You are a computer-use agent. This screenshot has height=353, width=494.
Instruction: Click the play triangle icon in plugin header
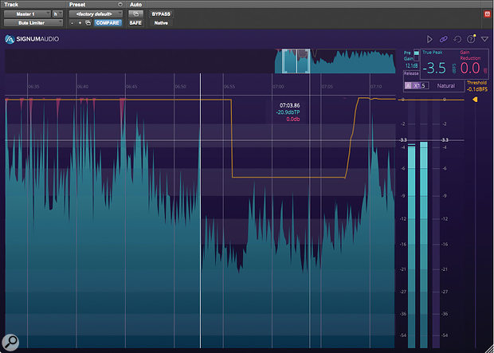coord(429,39)
